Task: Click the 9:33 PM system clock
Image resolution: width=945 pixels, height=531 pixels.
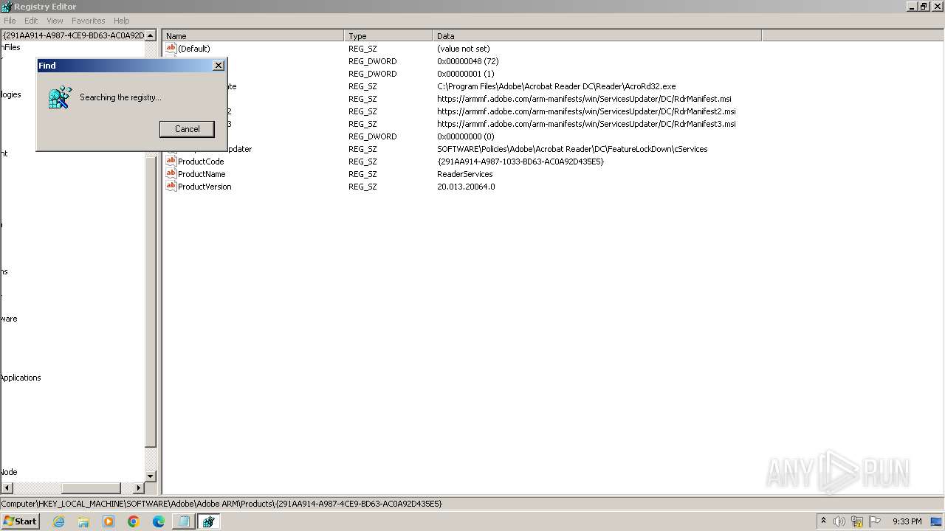Action: point(907,521)
